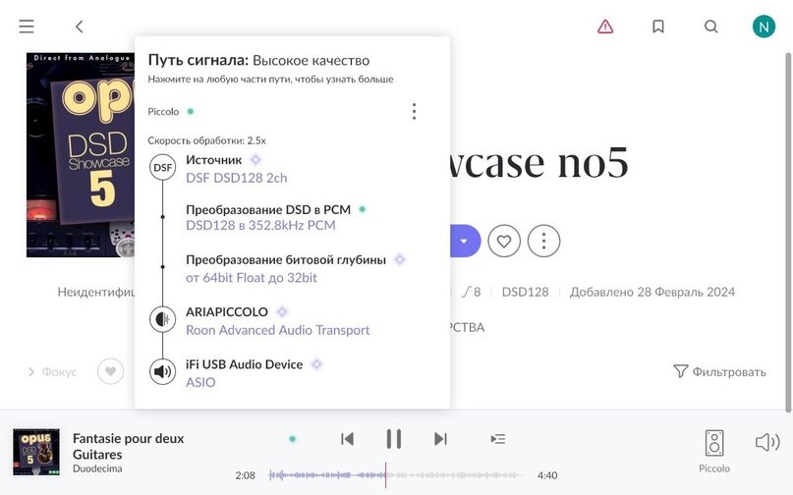Click the page vertical scrollbar
Screen dimensions: 793x495
click(787, 233)
